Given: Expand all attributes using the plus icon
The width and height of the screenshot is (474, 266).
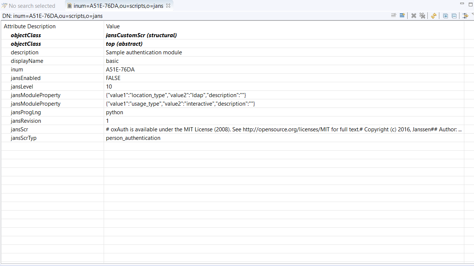Looking at the screenshot, I should [445, 16].
